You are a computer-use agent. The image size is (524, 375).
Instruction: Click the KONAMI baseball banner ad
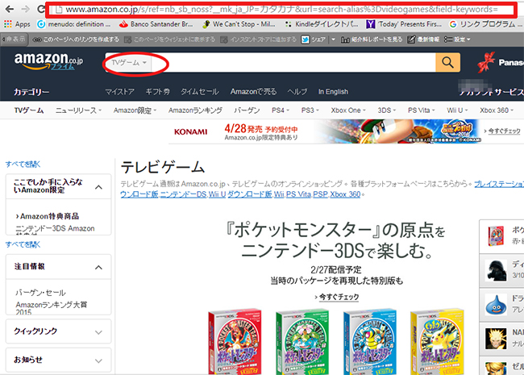click(x=345, y=131)
